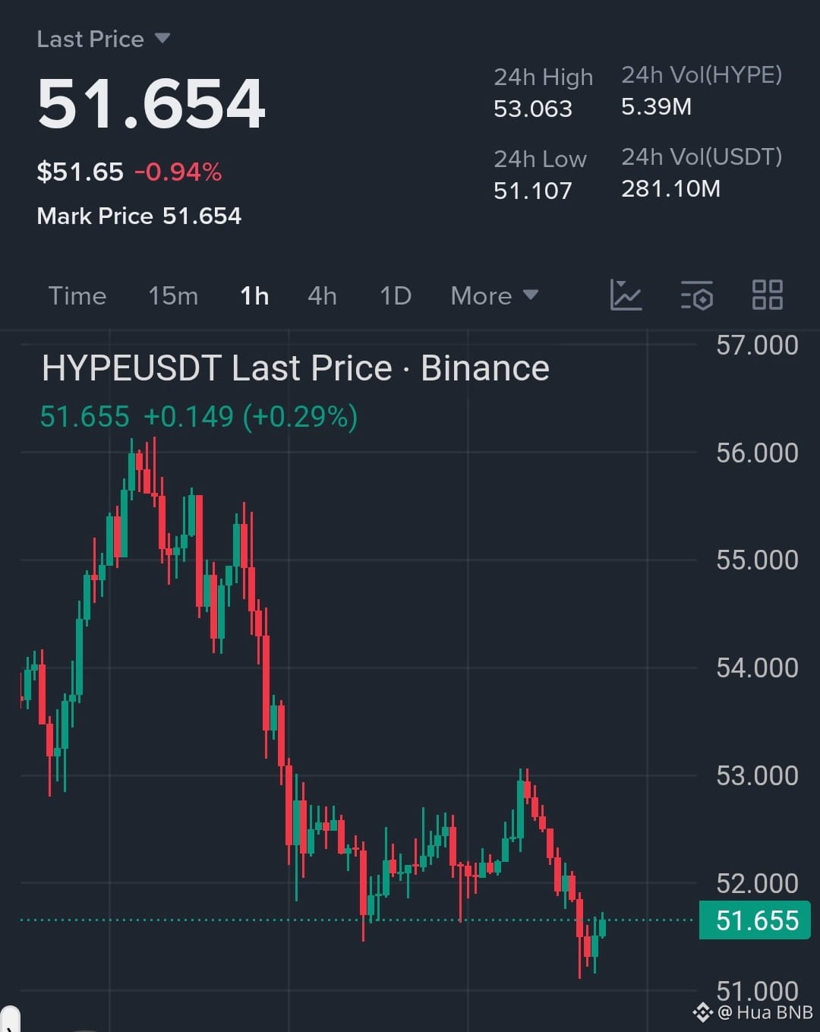
Task: Click the -0.94% change value
Action: tap(178, 172)
